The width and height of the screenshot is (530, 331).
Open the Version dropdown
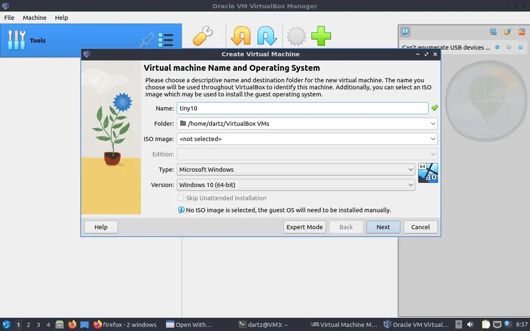coord(296,185)
